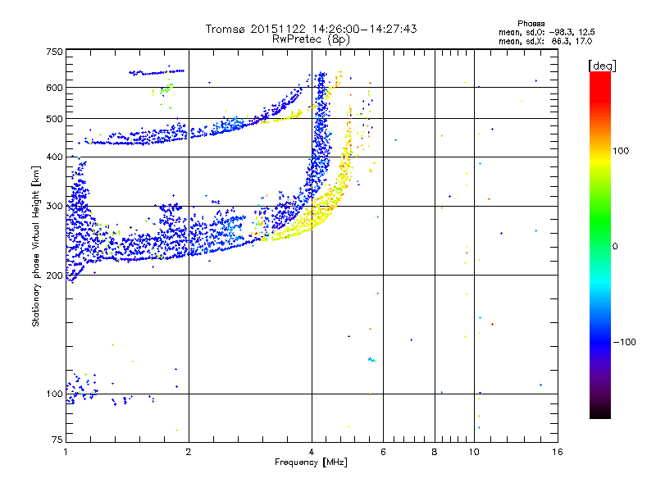Click the '[deg]' colorbar unit label
The image size is (656, 492).
(x=602, y=66)
